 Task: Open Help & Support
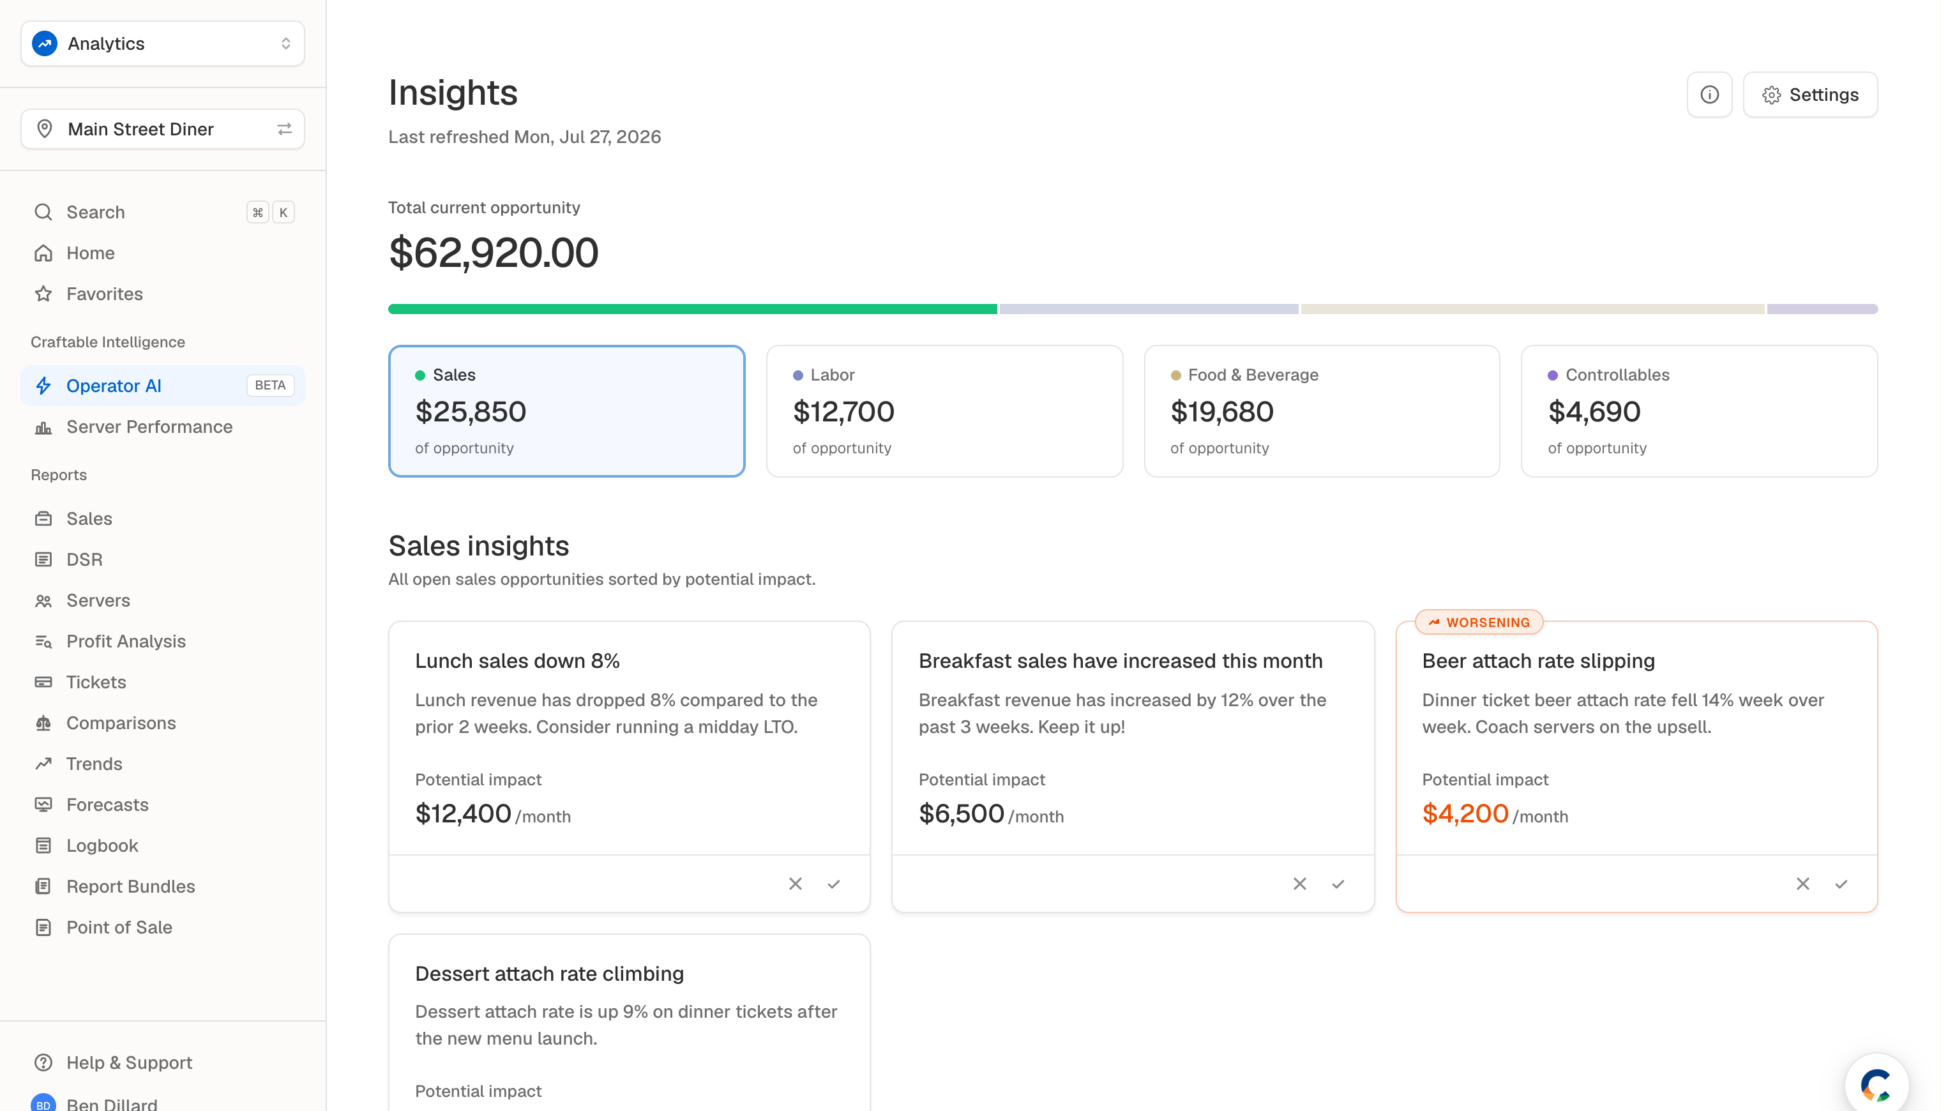(163, 1063)
